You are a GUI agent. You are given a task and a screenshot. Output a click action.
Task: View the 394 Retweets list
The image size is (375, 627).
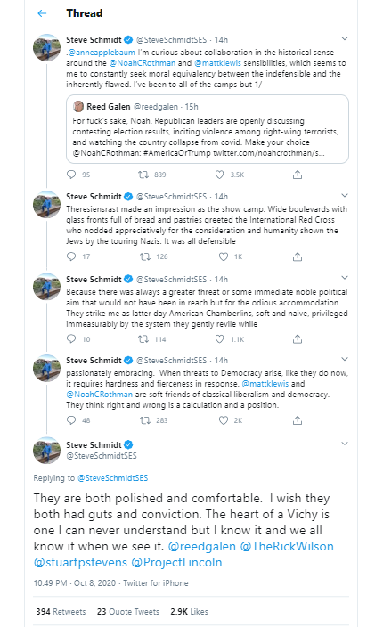[x=61, y=611]
